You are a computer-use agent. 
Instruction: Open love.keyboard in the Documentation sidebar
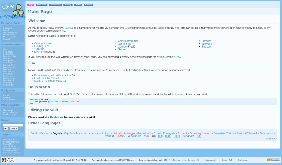click(x=9, y=67)
